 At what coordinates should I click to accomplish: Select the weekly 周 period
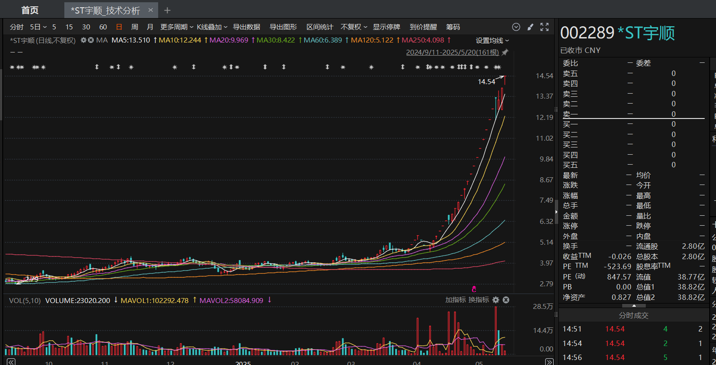point(135,27)
